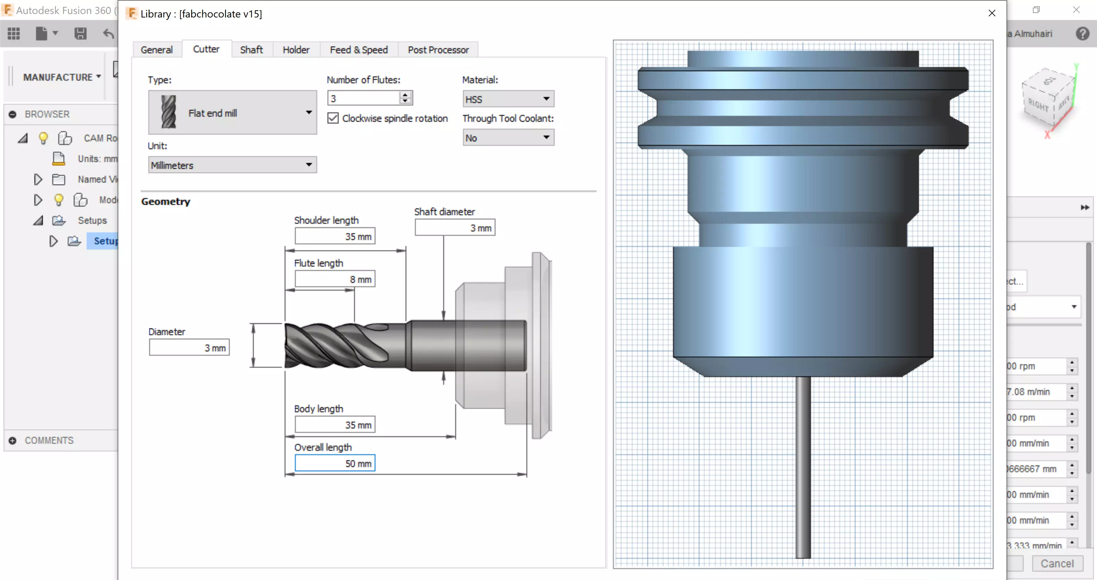Click the Units document icon

59,159
